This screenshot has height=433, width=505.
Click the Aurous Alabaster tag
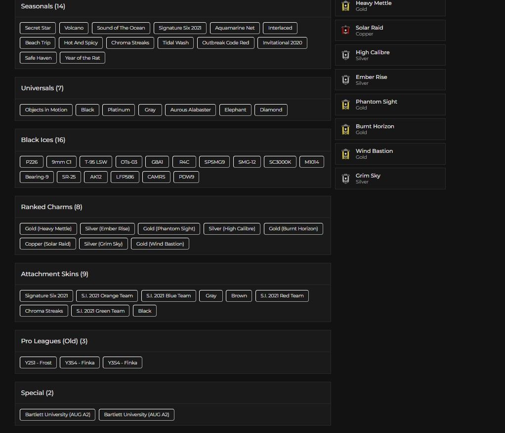coord(190,110)
